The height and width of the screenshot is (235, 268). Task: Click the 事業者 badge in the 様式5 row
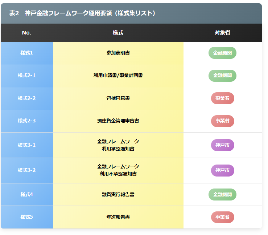click(222, 217)
